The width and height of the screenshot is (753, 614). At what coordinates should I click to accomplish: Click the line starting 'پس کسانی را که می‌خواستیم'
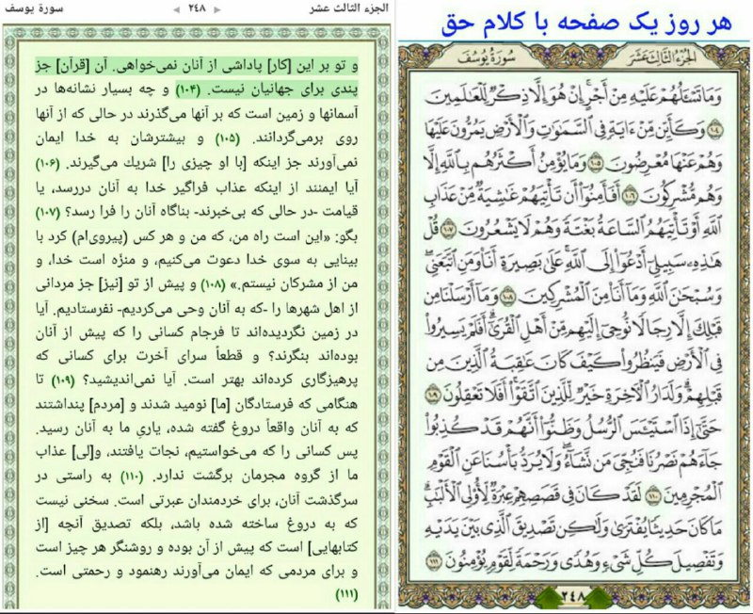point(197,452)
